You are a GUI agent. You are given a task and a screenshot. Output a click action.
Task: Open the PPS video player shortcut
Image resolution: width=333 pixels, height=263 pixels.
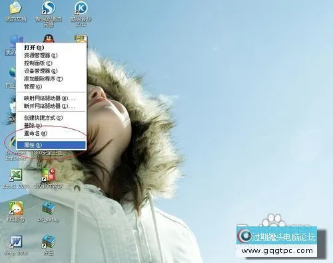tap(15, 208)
